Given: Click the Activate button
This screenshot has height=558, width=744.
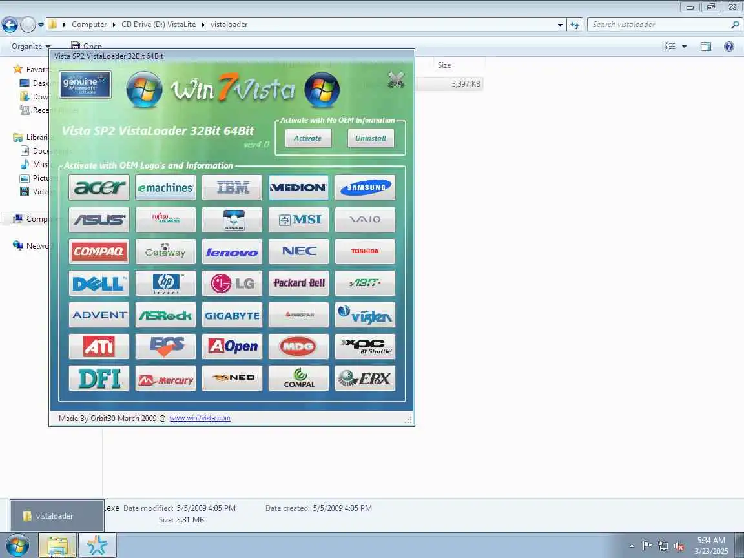Looking at the screenshot, I should [308, 138].
